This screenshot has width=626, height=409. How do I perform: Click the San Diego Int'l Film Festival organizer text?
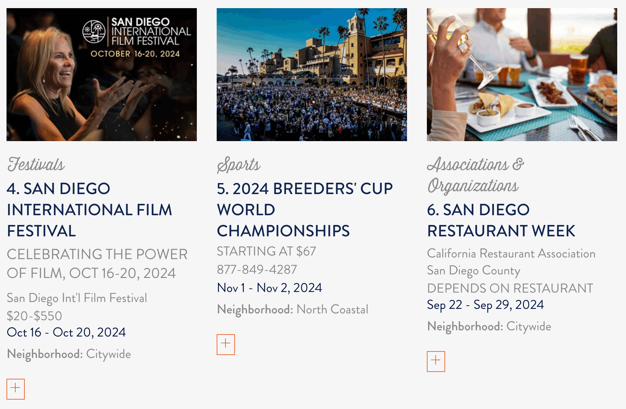pos(77,298)
